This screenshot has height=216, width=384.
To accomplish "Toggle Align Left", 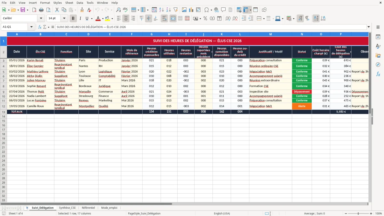I will click(x=119, y=19).
